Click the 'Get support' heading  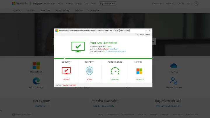tap(42, 101)
